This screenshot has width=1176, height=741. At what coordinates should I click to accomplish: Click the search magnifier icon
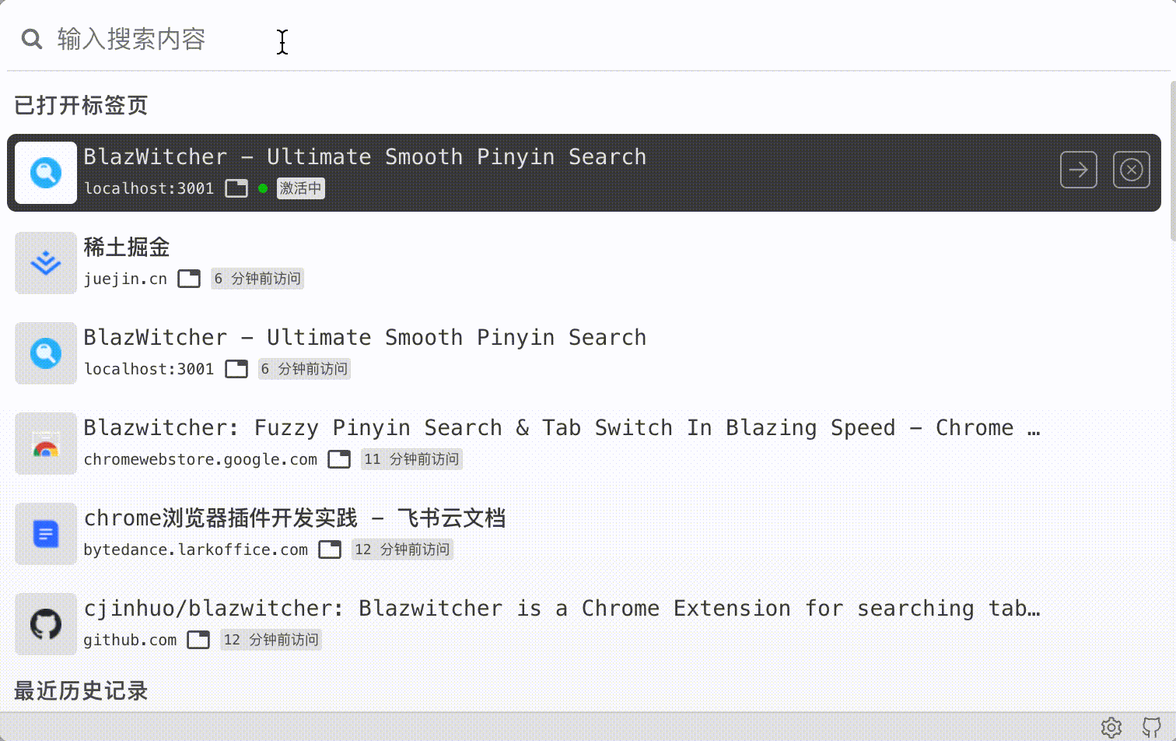(x=32, y=39)
